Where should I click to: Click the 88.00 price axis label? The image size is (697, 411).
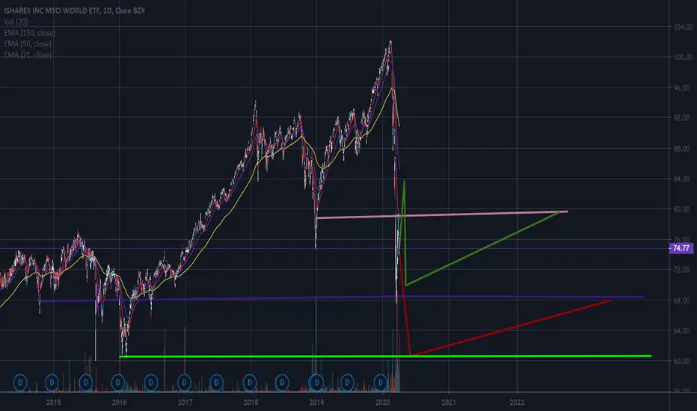683,149
